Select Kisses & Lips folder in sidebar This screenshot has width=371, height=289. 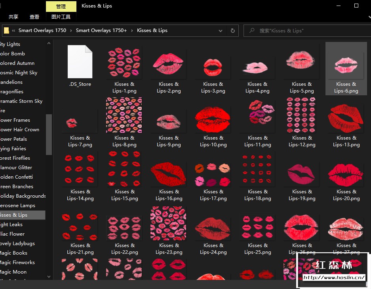pyautogui.click(x=23, y=215)
